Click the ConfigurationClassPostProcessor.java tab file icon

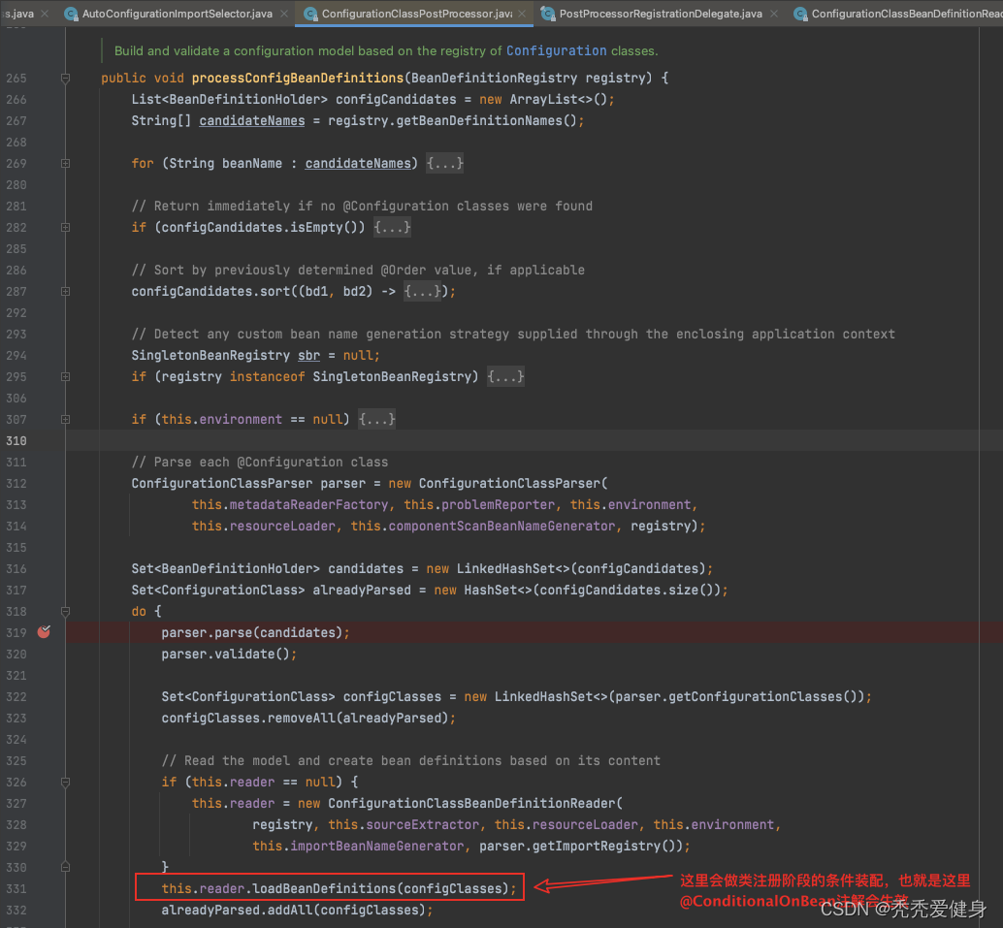coord(309,14)
